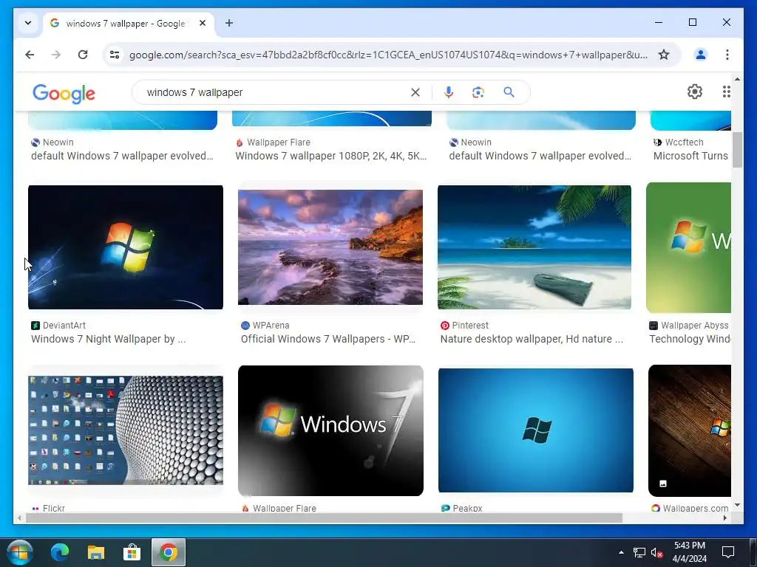This screenshot has height=567, width=757.
Task: Open Google quick settings gear
Action: coord(694,92)
